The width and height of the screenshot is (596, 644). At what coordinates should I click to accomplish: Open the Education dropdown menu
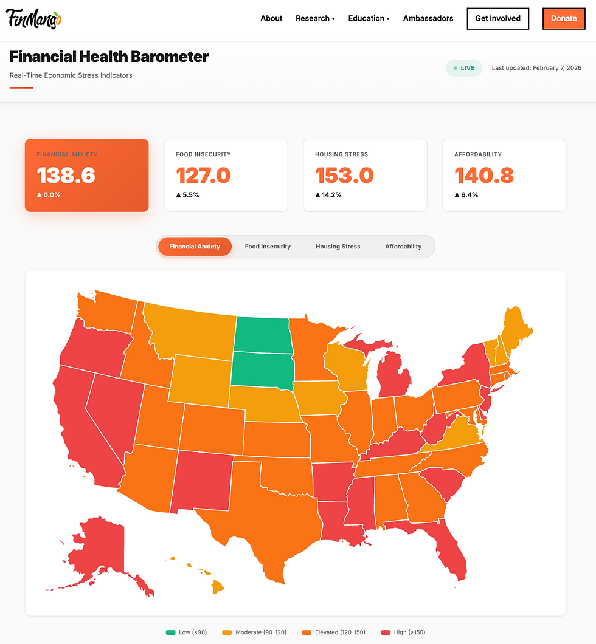tap(369, 18)
